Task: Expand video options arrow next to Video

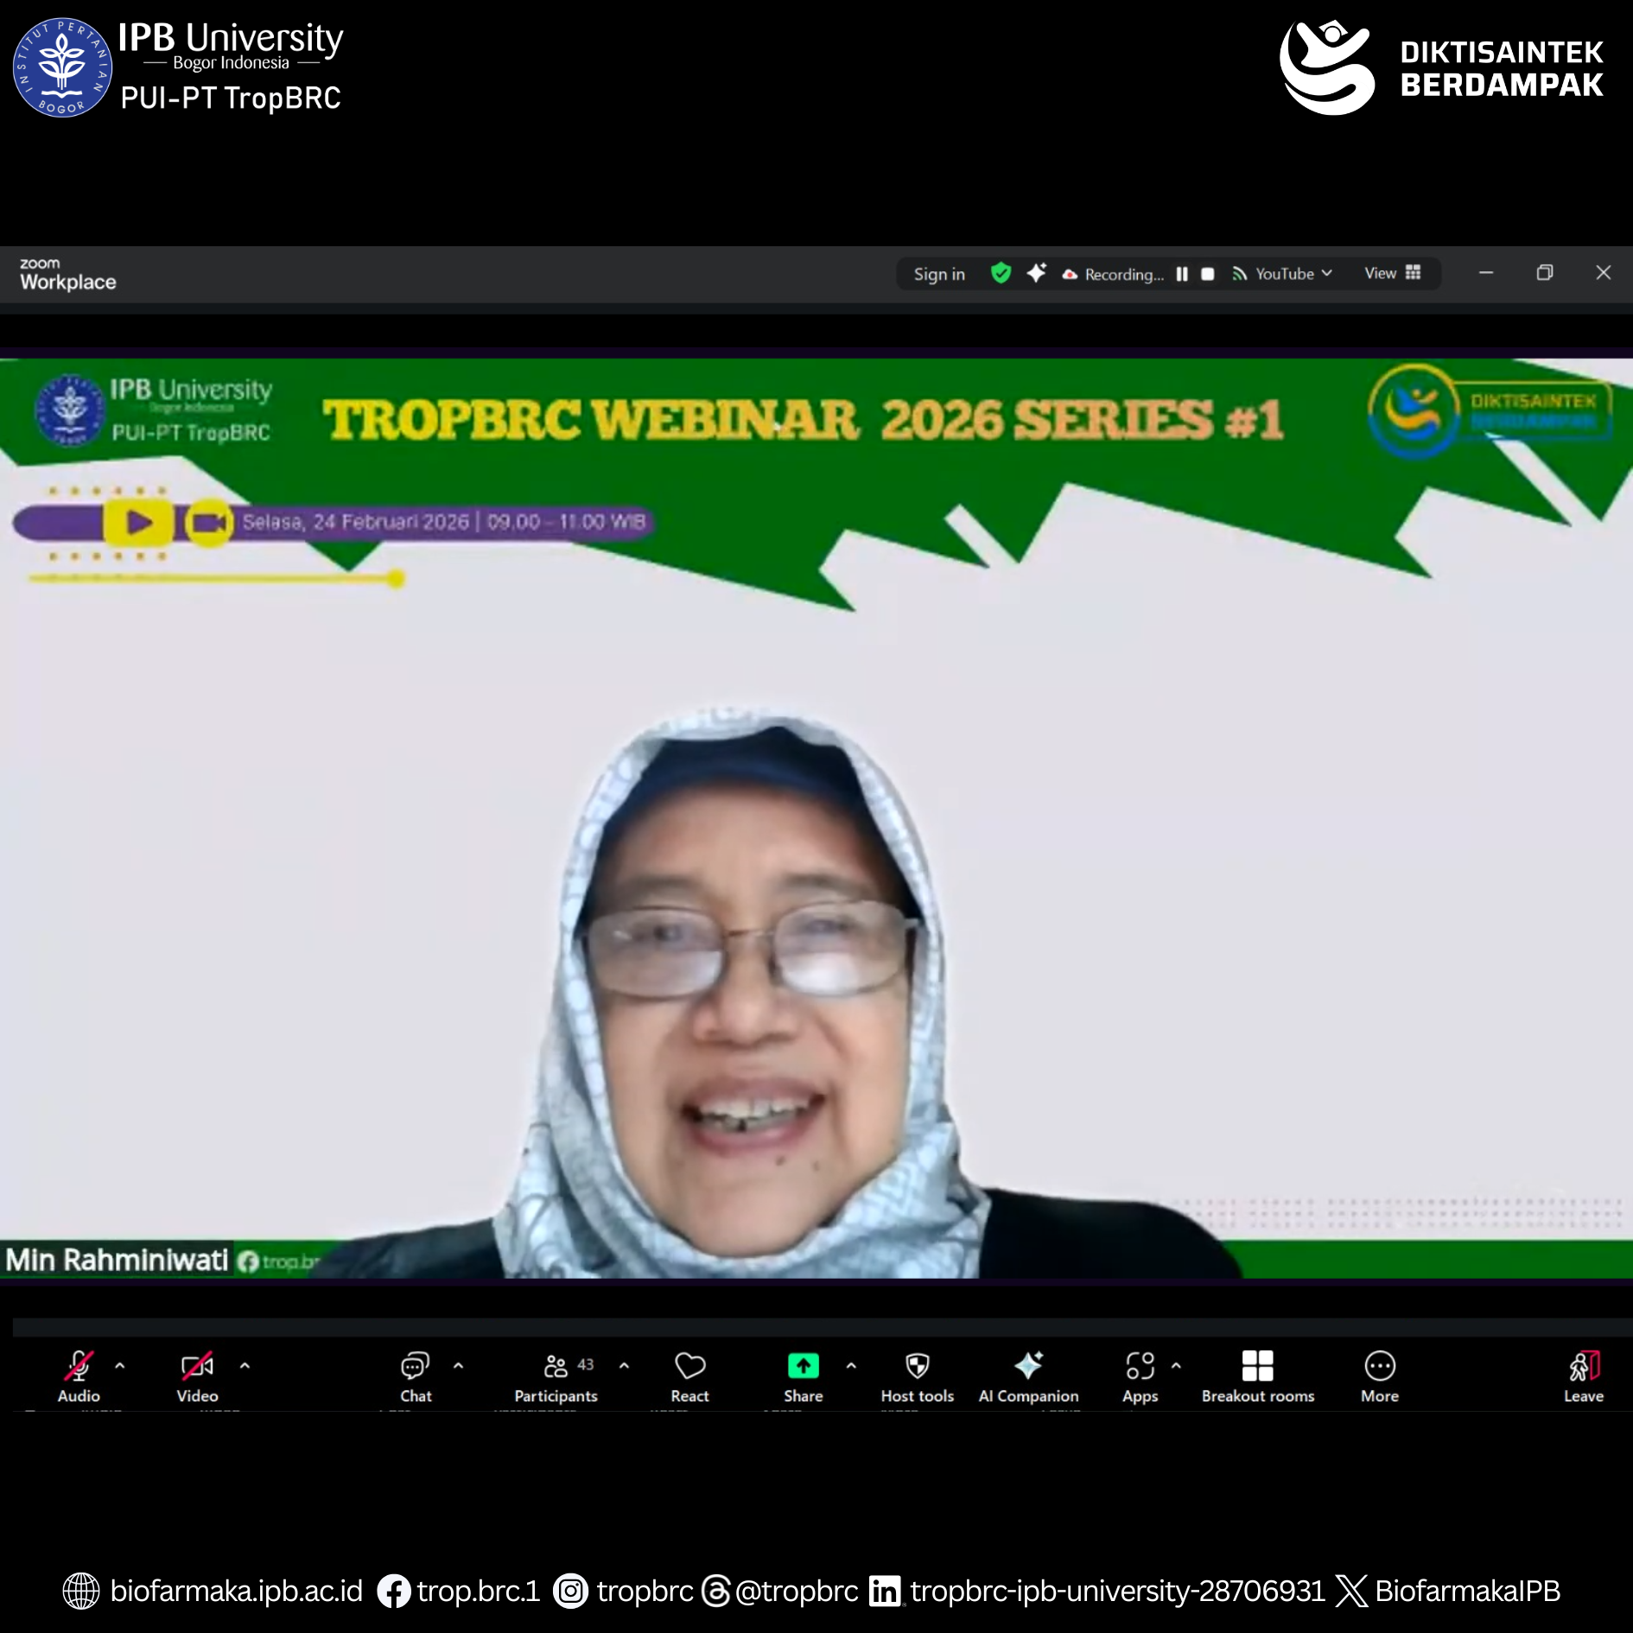Action: tap(245, 1366)
